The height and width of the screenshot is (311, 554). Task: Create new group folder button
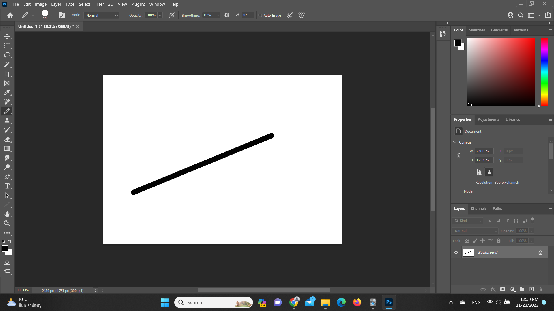(x=522, y=289)
